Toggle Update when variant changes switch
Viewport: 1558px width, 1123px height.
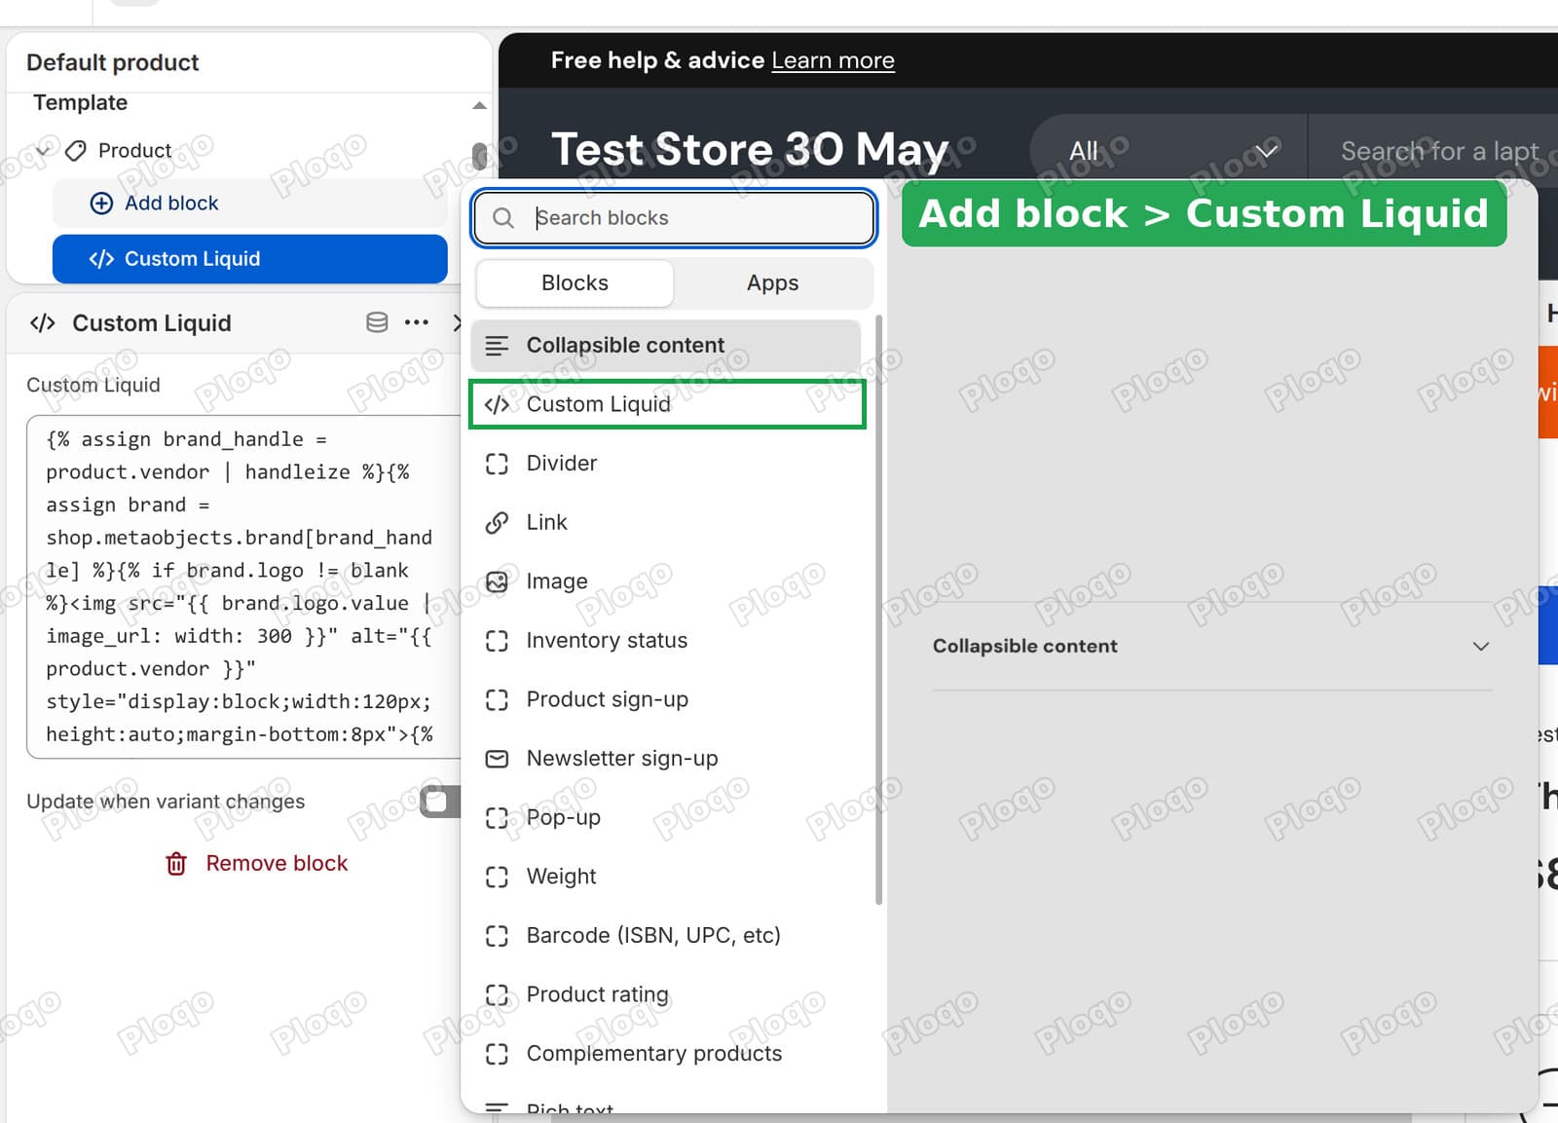pos(440,801)
